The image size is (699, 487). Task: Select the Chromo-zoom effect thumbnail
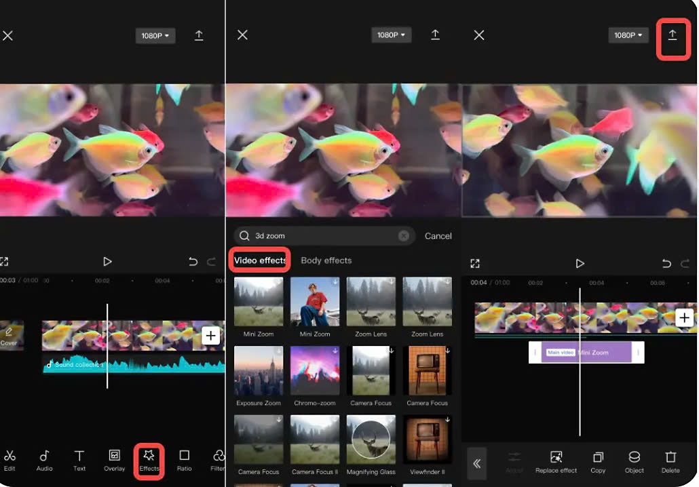(x=315, y=370)
